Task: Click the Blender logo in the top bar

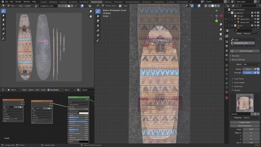Action: 2,2
